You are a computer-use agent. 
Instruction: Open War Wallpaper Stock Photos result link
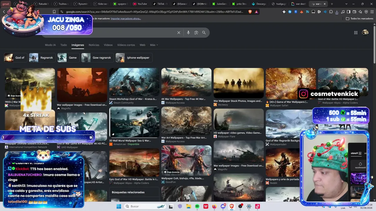[238, 101]
